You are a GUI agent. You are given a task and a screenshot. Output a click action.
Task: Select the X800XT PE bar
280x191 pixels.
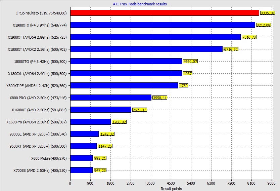[124, 85]
